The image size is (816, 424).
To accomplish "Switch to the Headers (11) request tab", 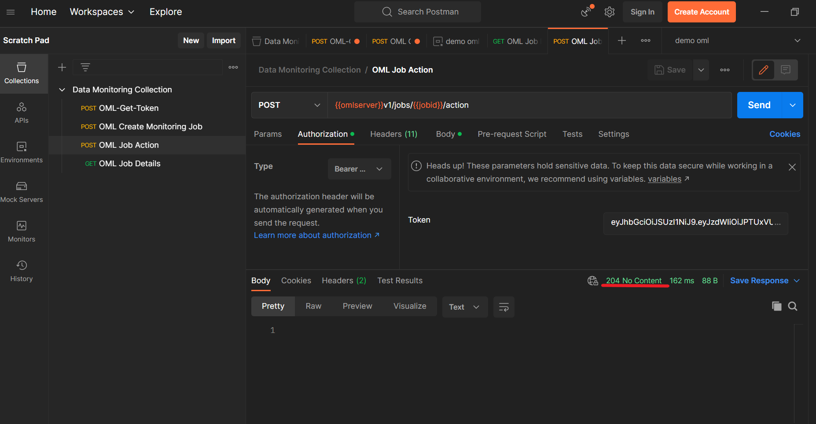I will 394,134.
